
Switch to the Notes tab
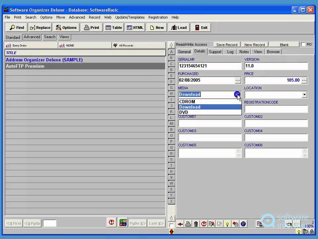tap(244, 52)
